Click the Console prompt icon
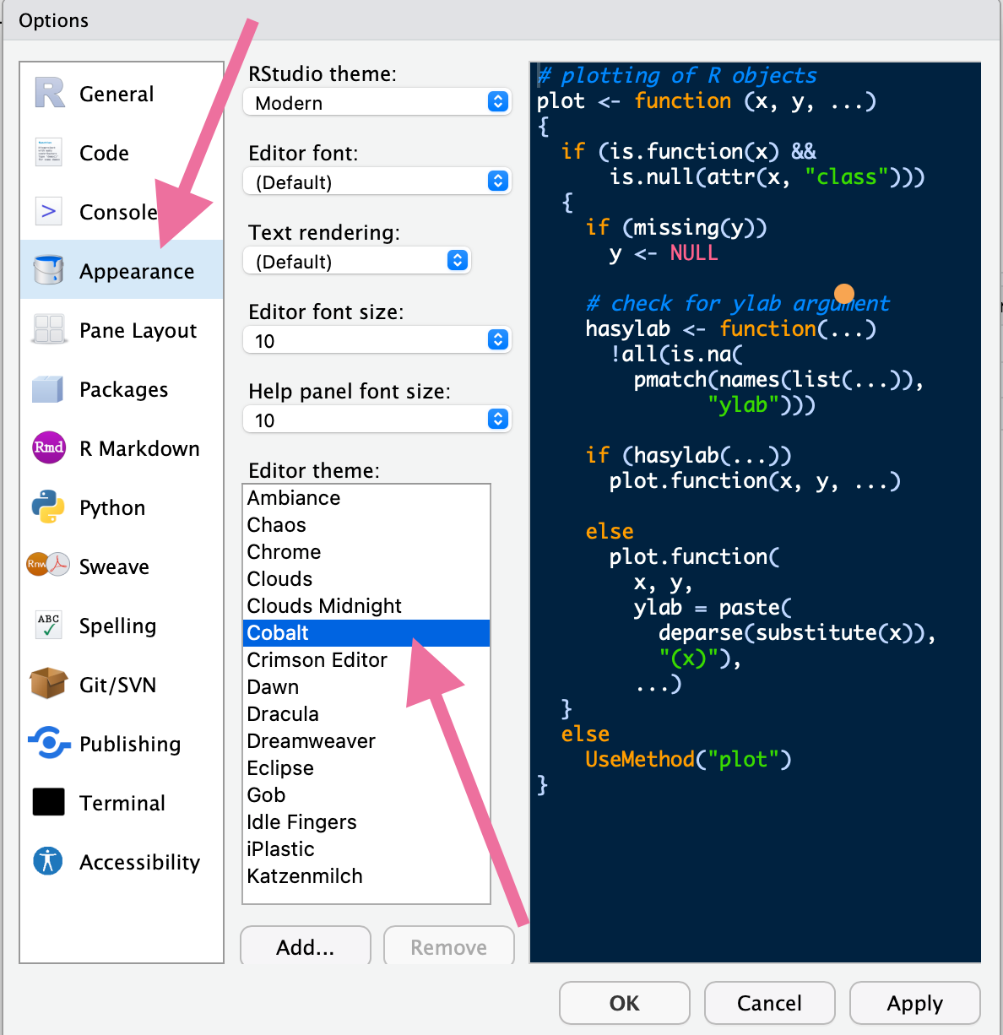Screen dimensions: 1003x1035 coord(49,211)
